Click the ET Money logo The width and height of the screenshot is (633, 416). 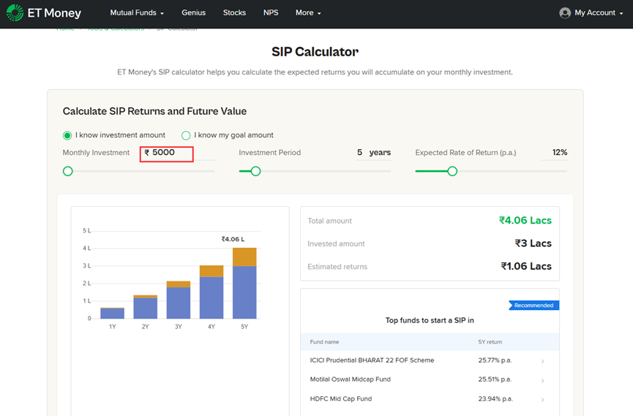click(x=44, y=13)
